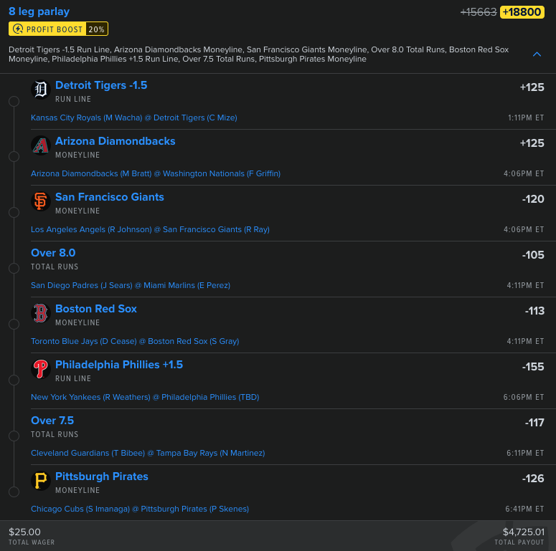Collapse the 8 leg parlay details chevron
Screen dimensions: 556x551
point(537,54)
